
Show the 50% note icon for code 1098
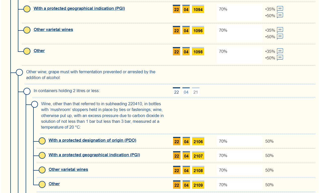coord(280,58)
